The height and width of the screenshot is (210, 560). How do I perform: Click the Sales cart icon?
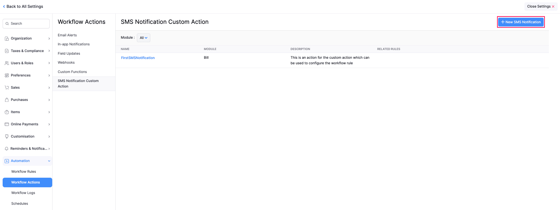pyautogui.click(x=7, y=88)
